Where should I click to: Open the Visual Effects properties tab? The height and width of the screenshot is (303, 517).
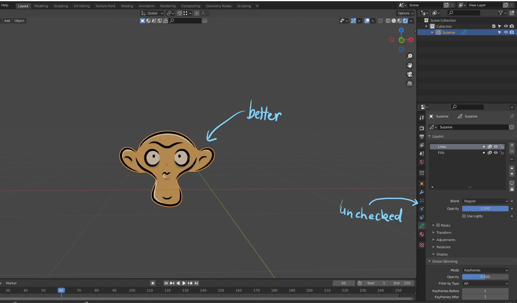coord(422,200)
